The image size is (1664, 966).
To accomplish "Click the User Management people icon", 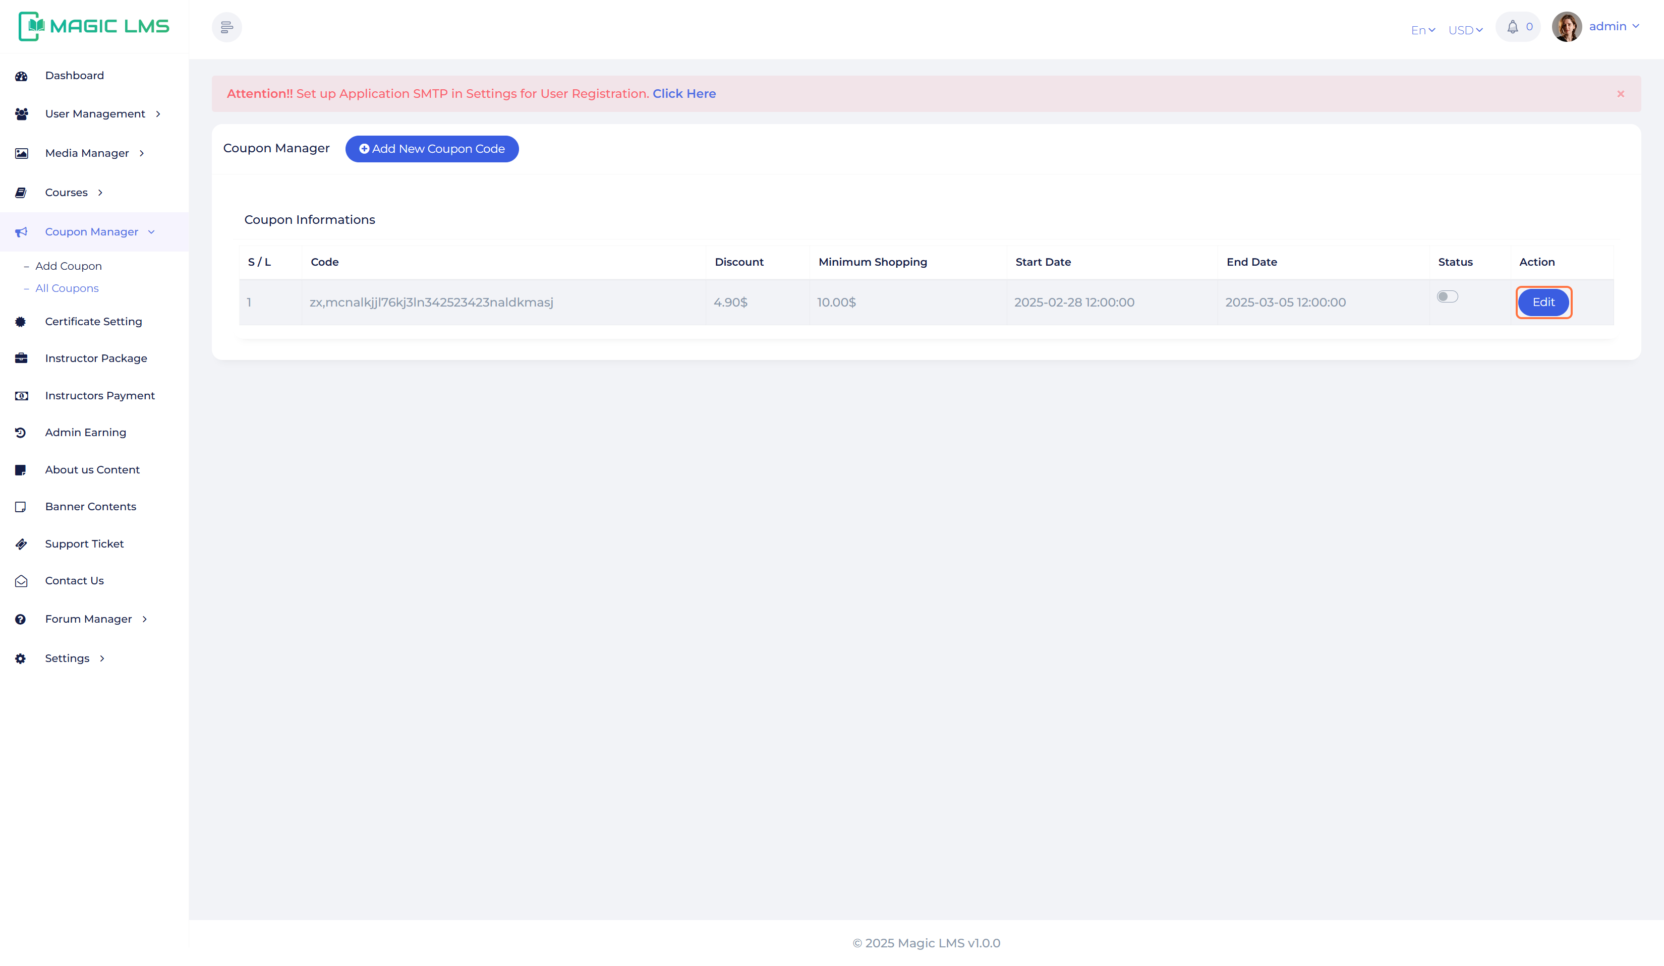I will (x=21, y=114).
